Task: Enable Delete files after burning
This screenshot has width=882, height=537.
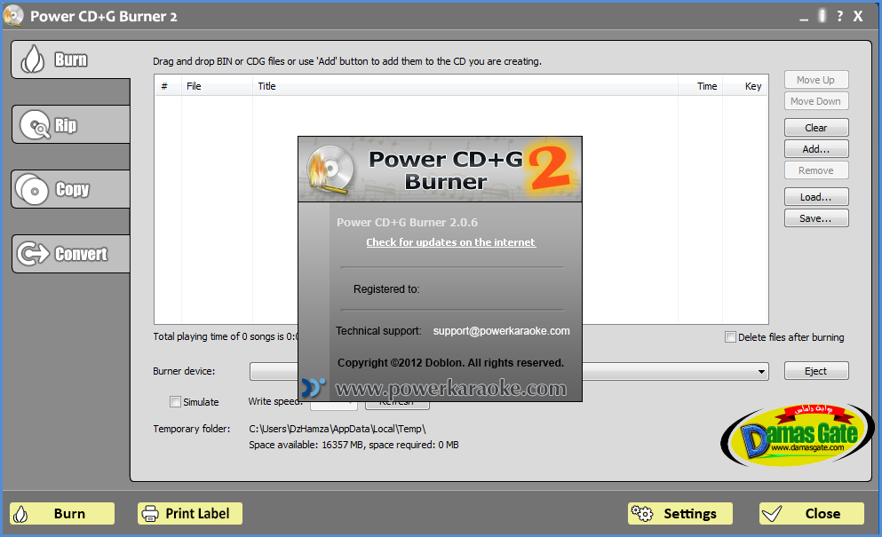Action: click(730, 336)
